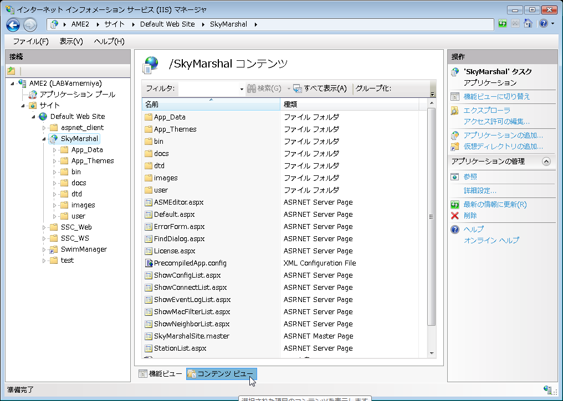Click the 検索(G) binoculars icon
Viewport: 563px width, 401px height.
click(x=252, y=88)
